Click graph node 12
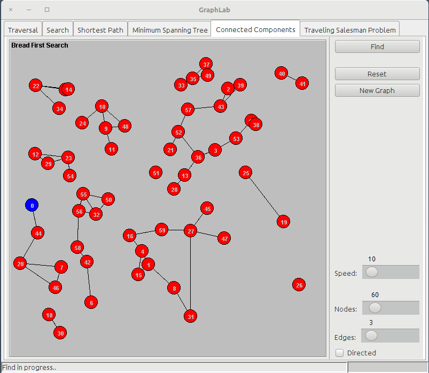 [x=35, y=154]
